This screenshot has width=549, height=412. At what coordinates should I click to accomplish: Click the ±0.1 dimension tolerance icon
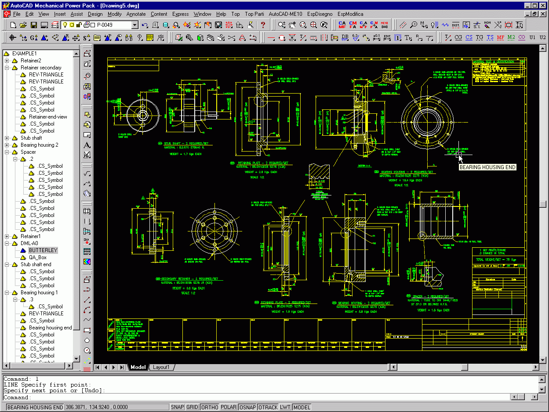pyautogui.click(x=376, y=37)
